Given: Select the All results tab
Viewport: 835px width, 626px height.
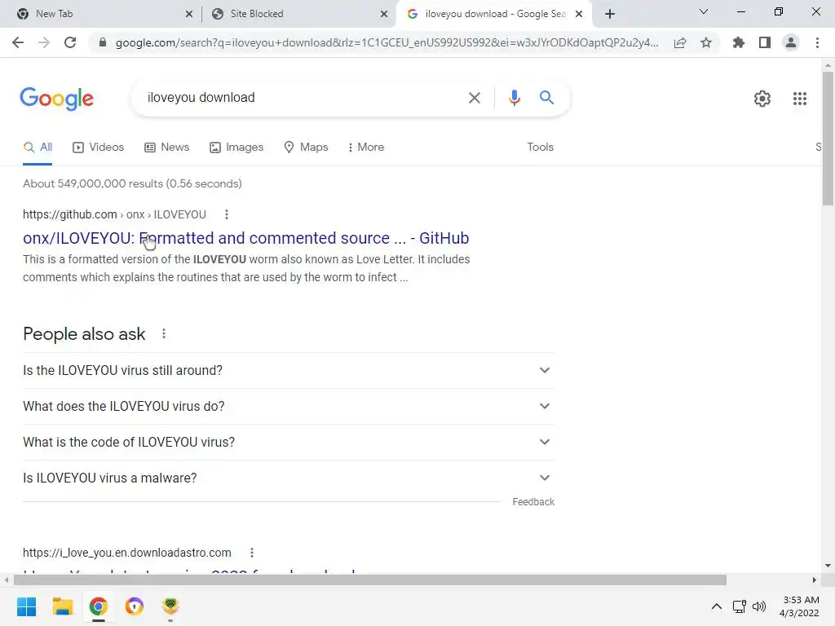Looking at the screenshot, I should (38, 147).
